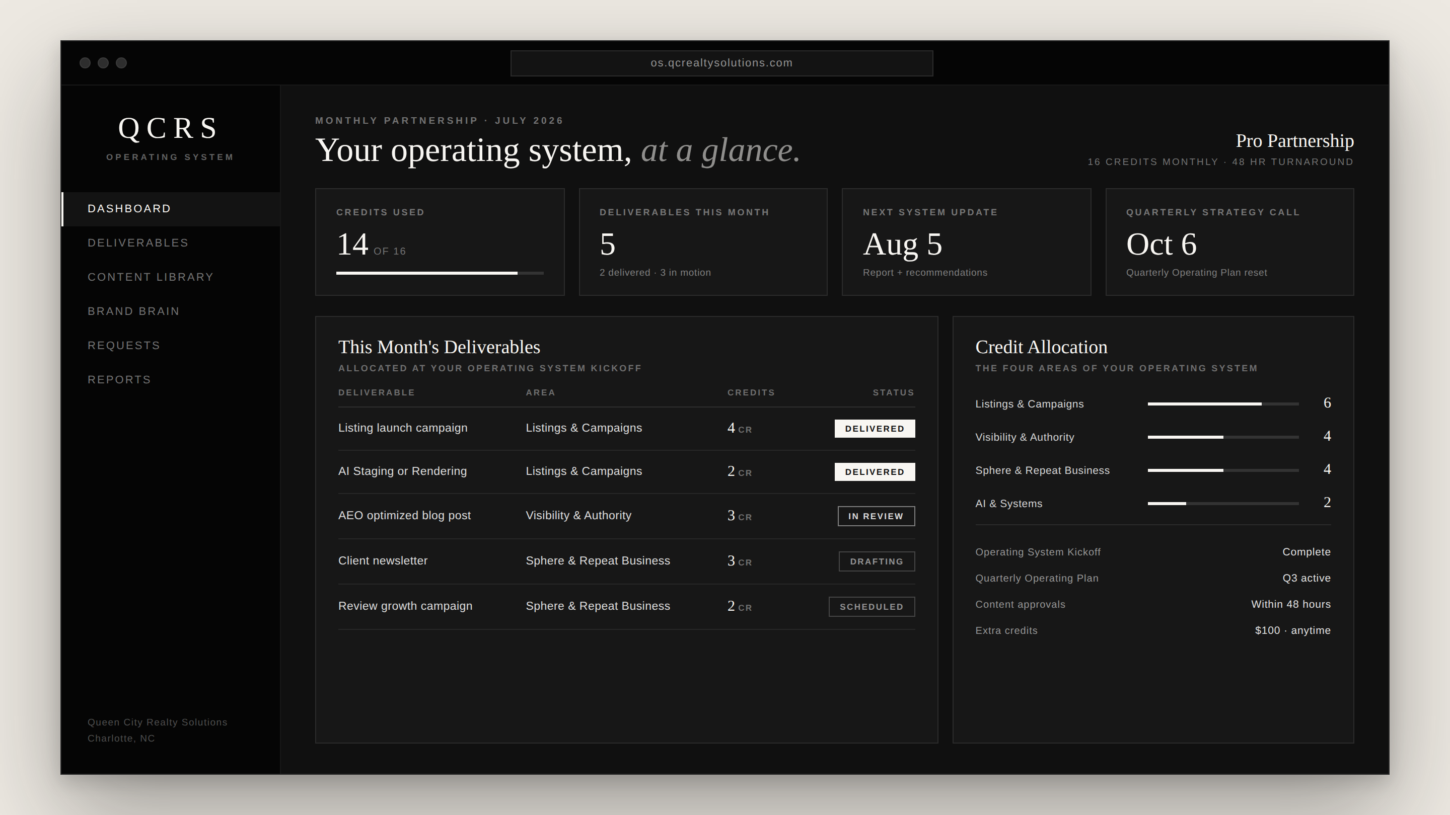Screen dimensions: 1450x815
Task: Select 'Listing launch campaign' row name
Action: [x=402, y=428]
